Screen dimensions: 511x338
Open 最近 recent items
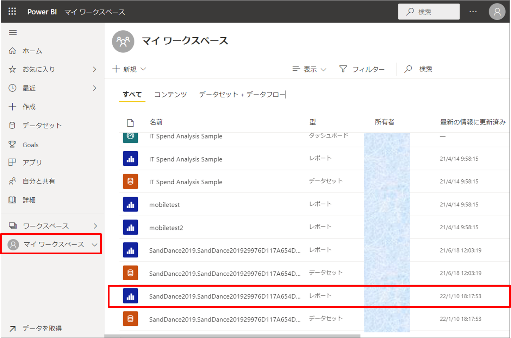pos(29,88)
